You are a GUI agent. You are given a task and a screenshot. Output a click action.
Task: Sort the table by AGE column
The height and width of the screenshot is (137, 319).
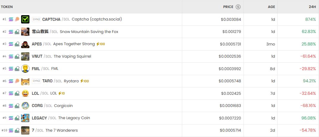[271, 7]
